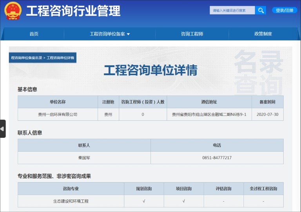Screen dimensions: 301x212
Task: Click breadcrumb link 程咨询单位备案名录
Action: (x=27, y=58)
